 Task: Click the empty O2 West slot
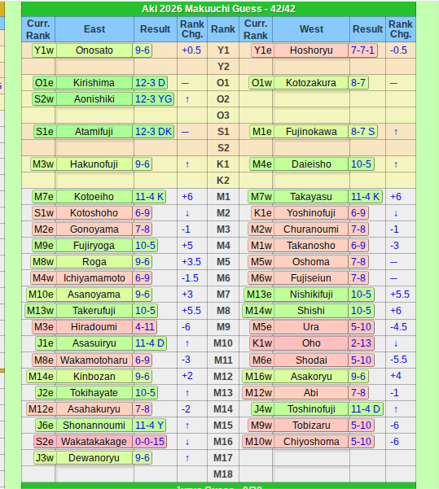tap(311, 99)
